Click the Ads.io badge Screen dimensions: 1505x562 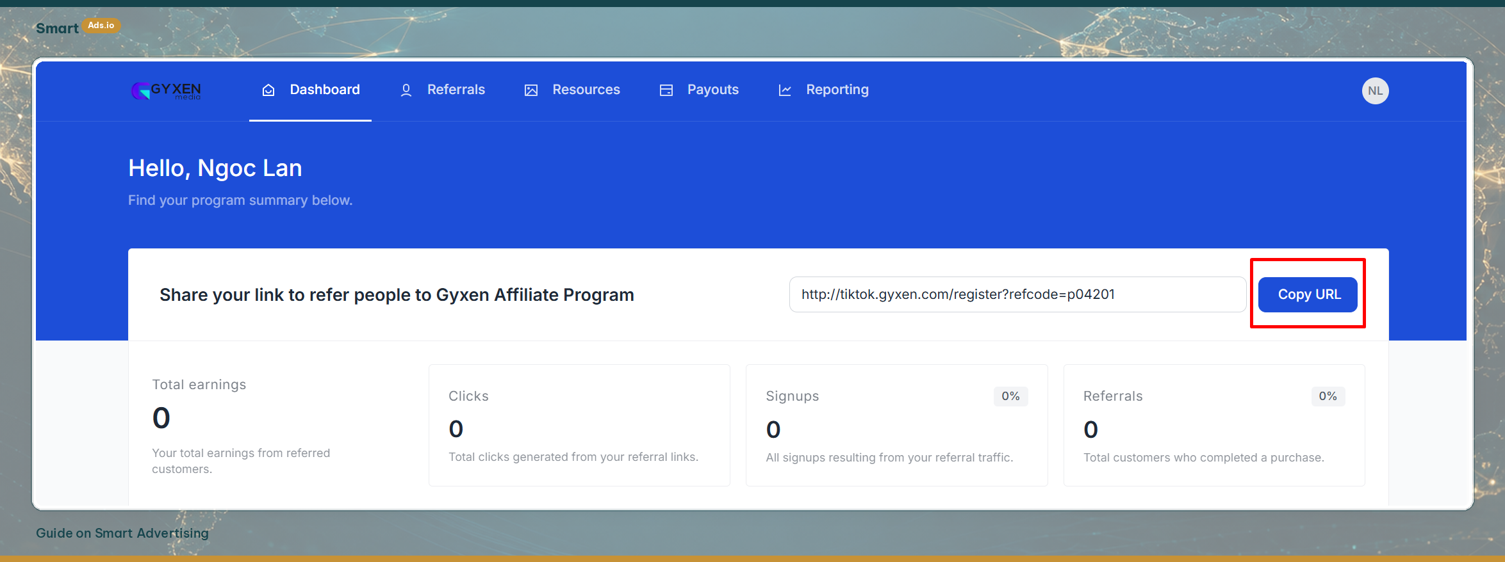point(101,26)
